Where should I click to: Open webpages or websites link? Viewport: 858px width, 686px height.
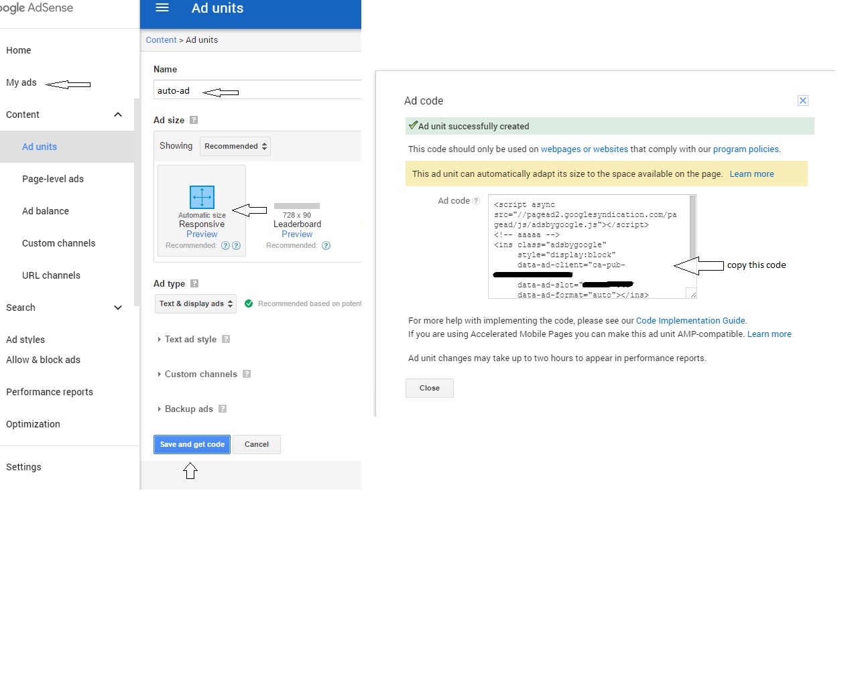pyautogui.click(x=585, y=149)
